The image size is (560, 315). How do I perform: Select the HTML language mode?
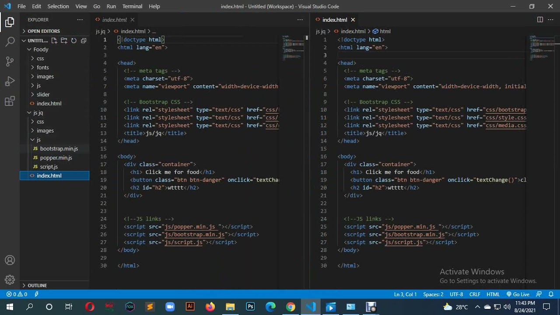pyautogui.click(x=493, y=294)
